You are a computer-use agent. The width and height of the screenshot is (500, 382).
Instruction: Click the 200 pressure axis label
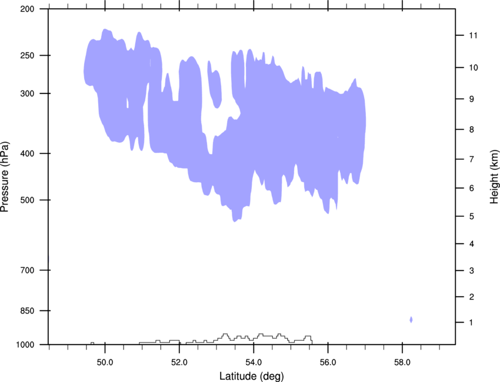pyautogui.click(x=27, y=9)
